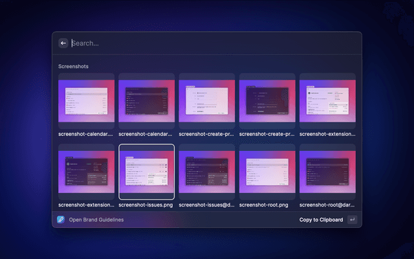Click the Open Brand Guidelines label
The height and width of the screenshot is (259, 414).
pyautogui.click(x=96, y=220)
